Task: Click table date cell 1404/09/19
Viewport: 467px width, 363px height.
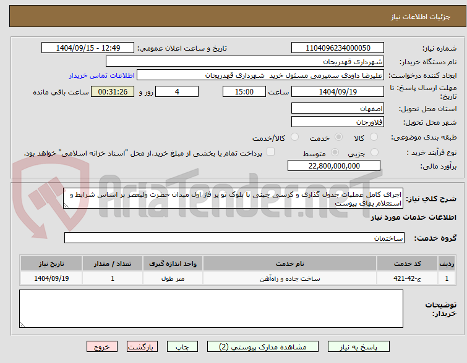Action: [51, 278]
